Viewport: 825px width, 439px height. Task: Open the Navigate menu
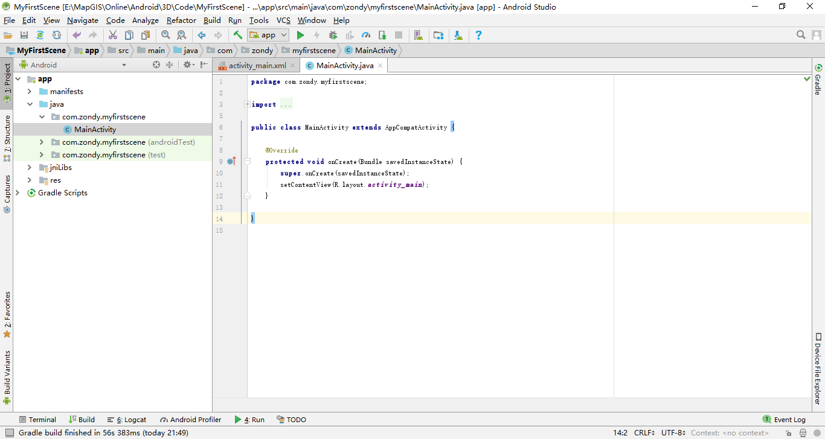[83, 20]
